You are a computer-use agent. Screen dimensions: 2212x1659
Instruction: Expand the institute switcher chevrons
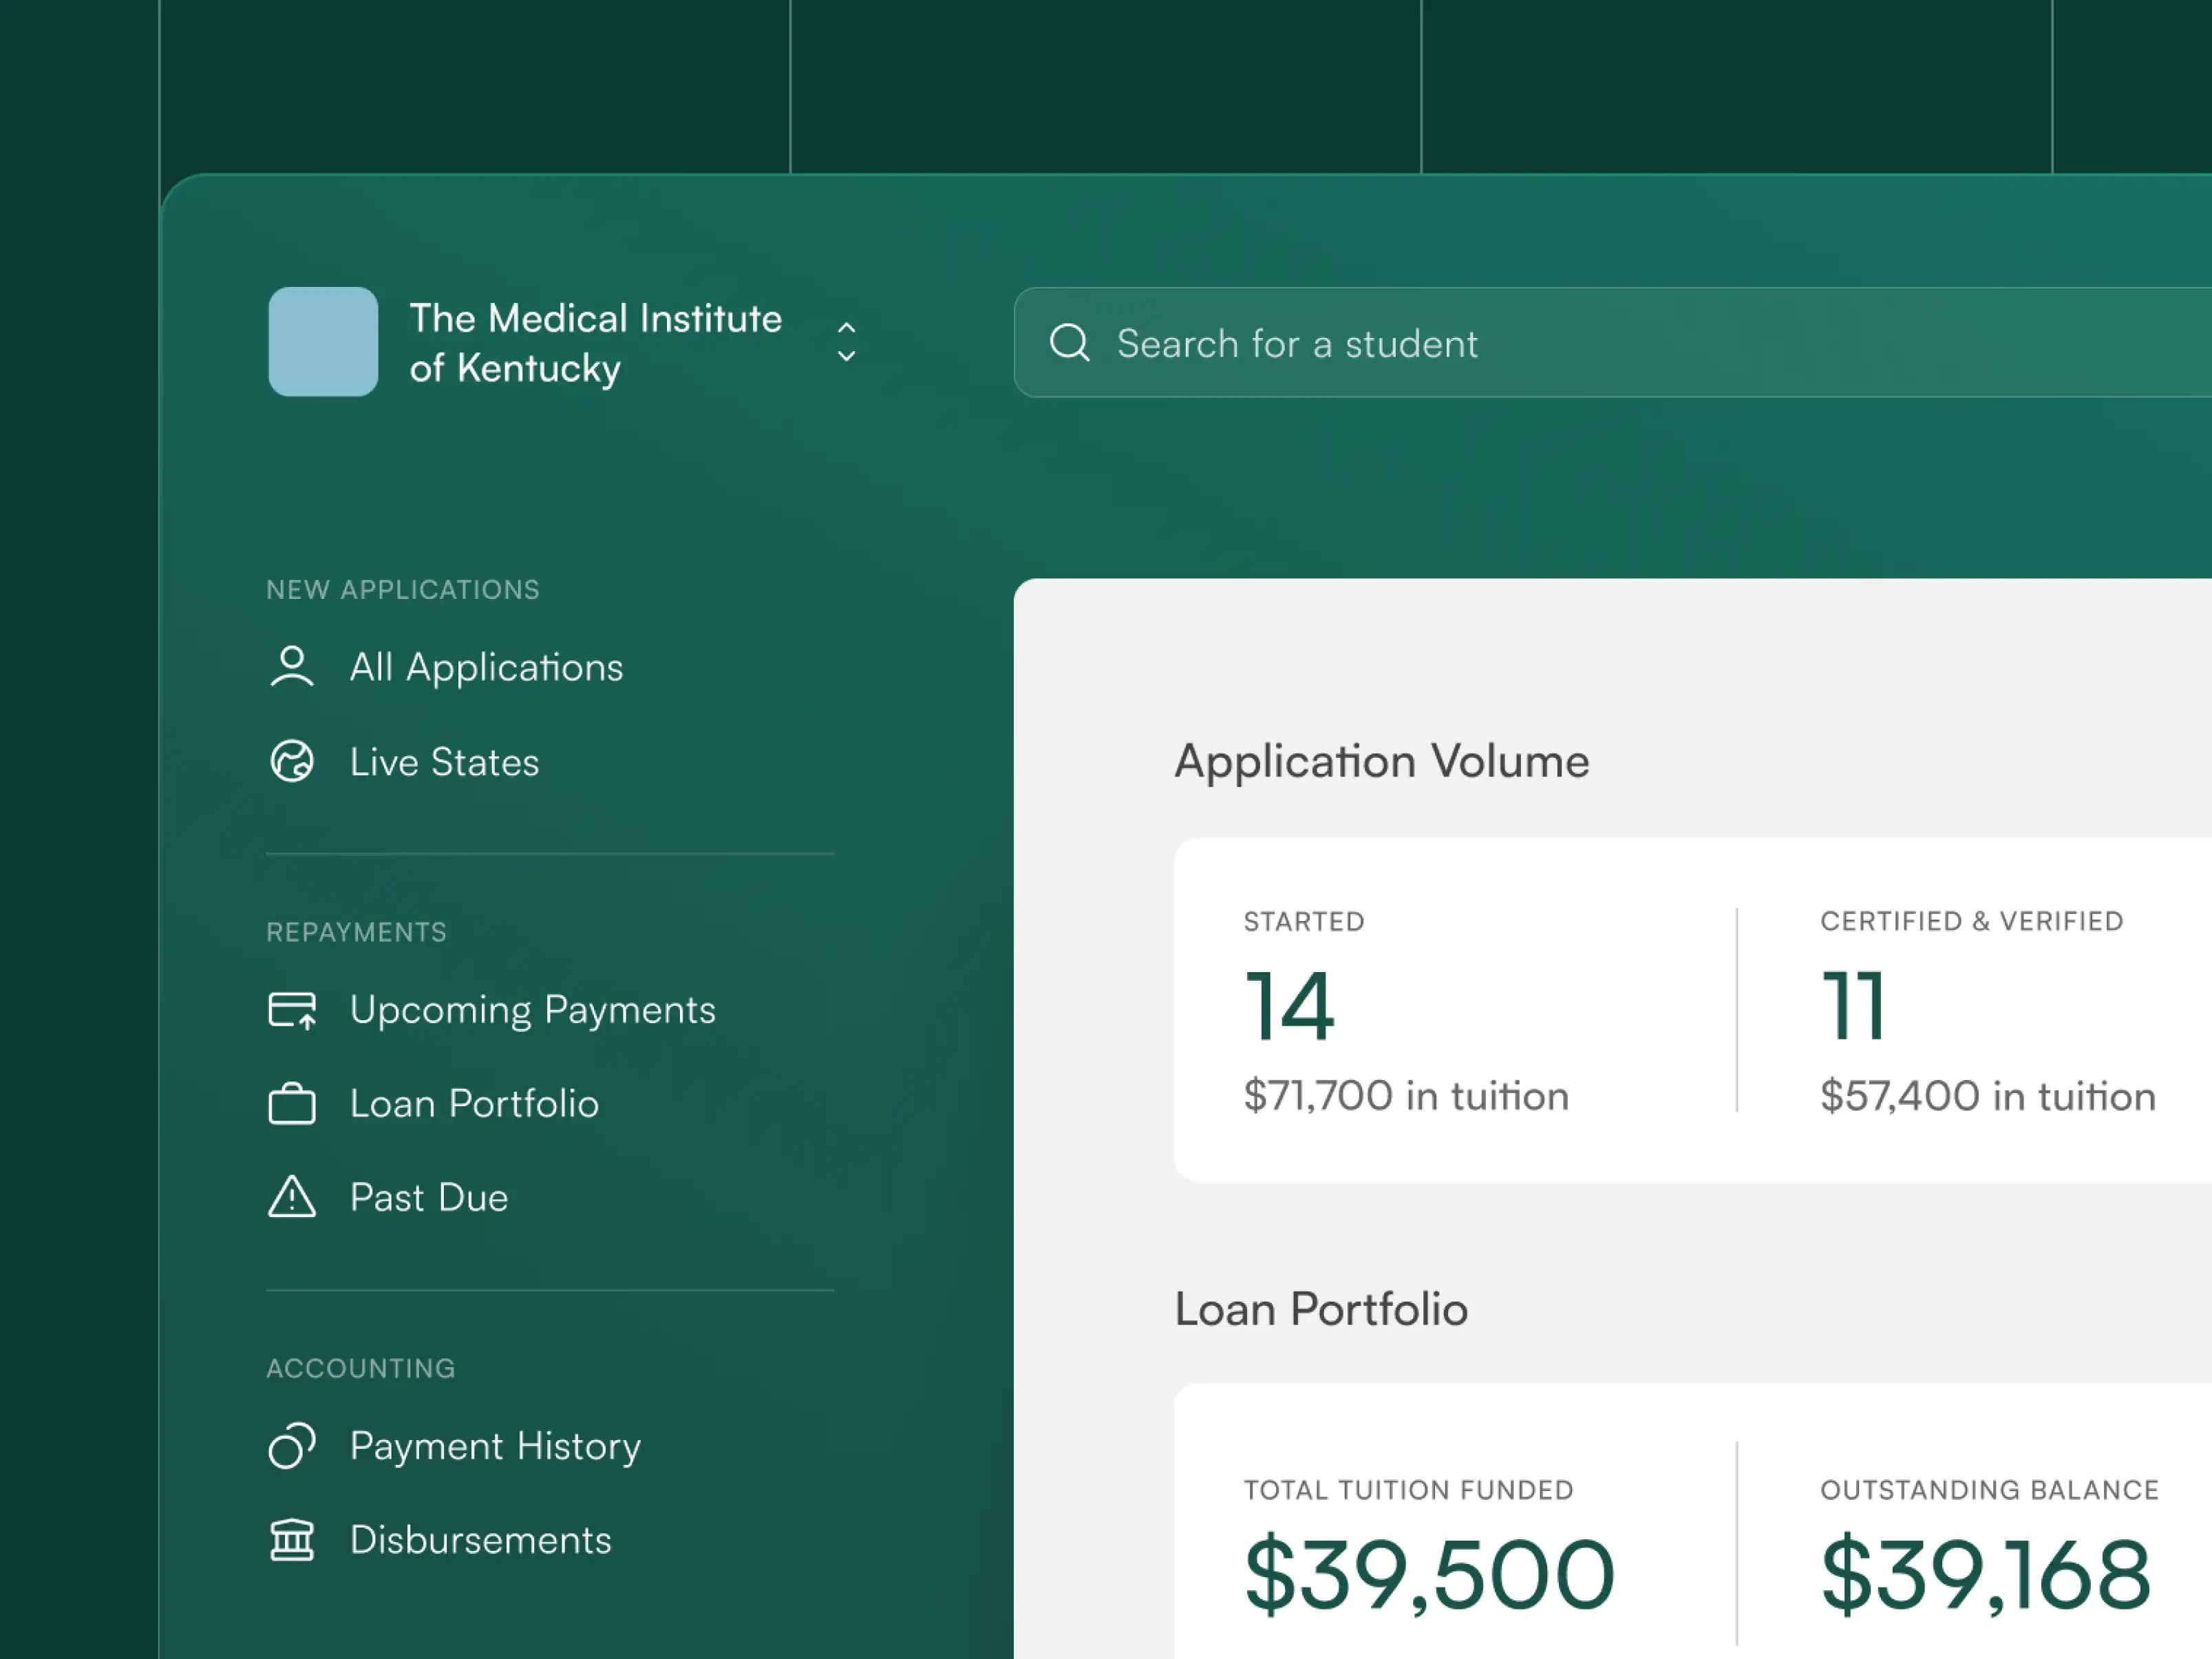846,342
